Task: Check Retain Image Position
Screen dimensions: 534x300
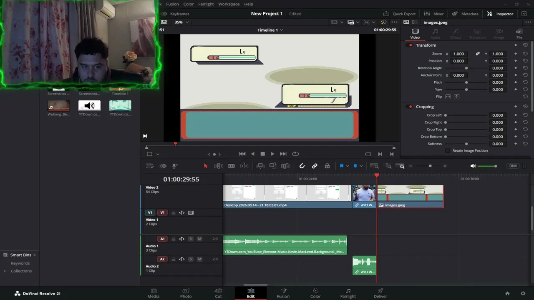Action: pos(448,150)
